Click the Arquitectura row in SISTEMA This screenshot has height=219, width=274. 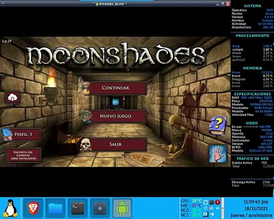pyautogui.click(x=252, y=27)
